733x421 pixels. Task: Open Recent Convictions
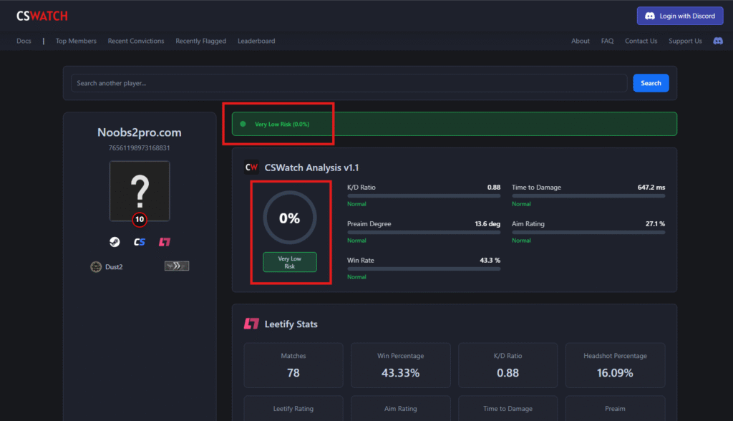pos(136,41)
